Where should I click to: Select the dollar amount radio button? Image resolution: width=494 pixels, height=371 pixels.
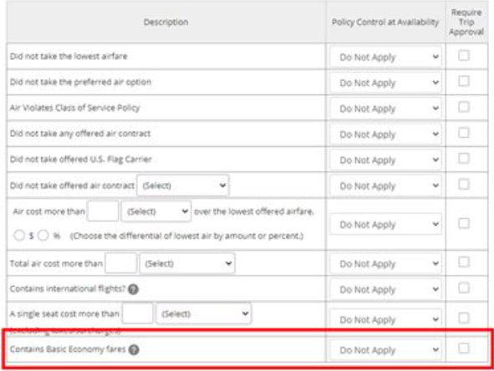[19, 236]
